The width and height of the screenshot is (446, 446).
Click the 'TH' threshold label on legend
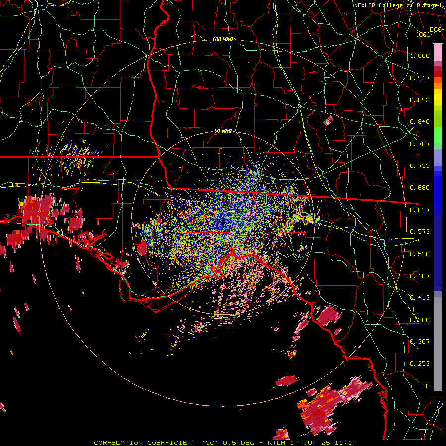click(x=426, y=386)
